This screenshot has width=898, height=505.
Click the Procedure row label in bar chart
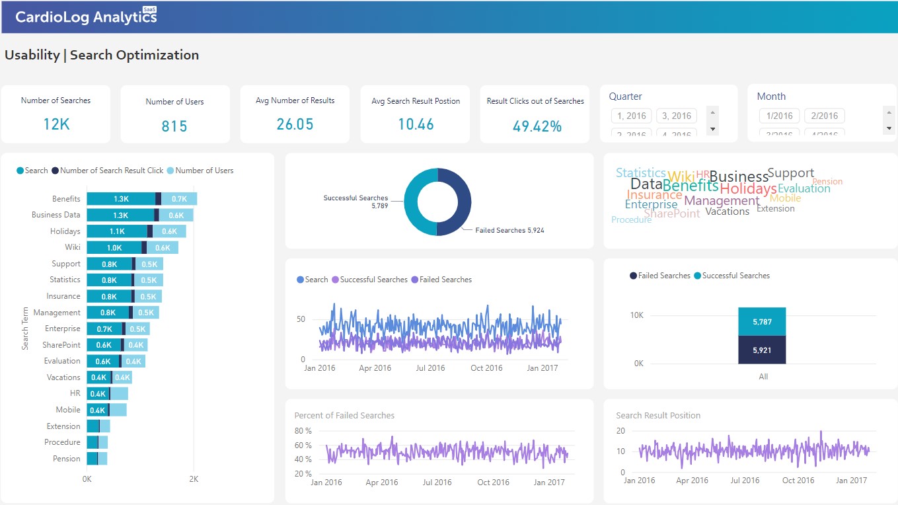[x=62, y=442]
